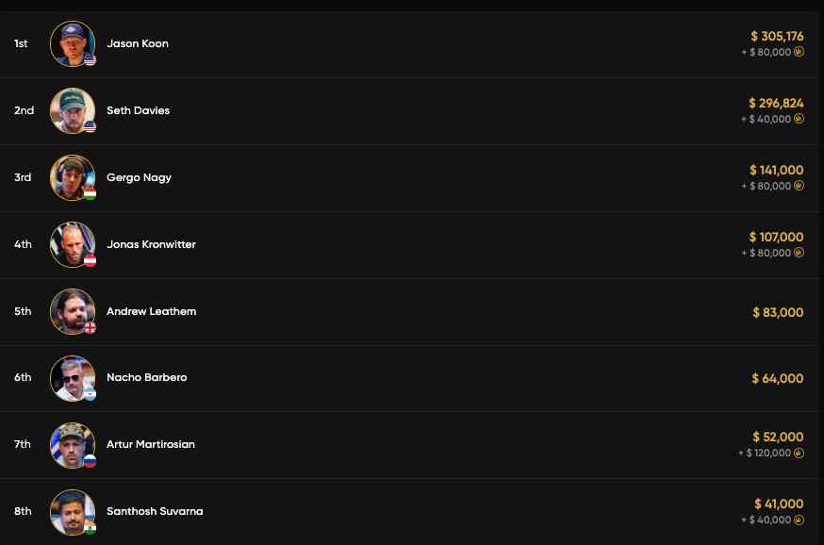Screen dimensions: 824x545
Task: Select Artur Martirosian's player name
Action: coord(151,444)
